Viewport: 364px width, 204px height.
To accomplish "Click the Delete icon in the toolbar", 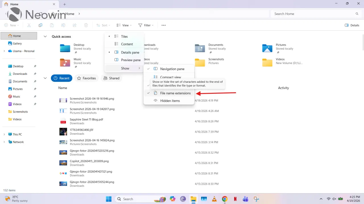I will (86, 25).
